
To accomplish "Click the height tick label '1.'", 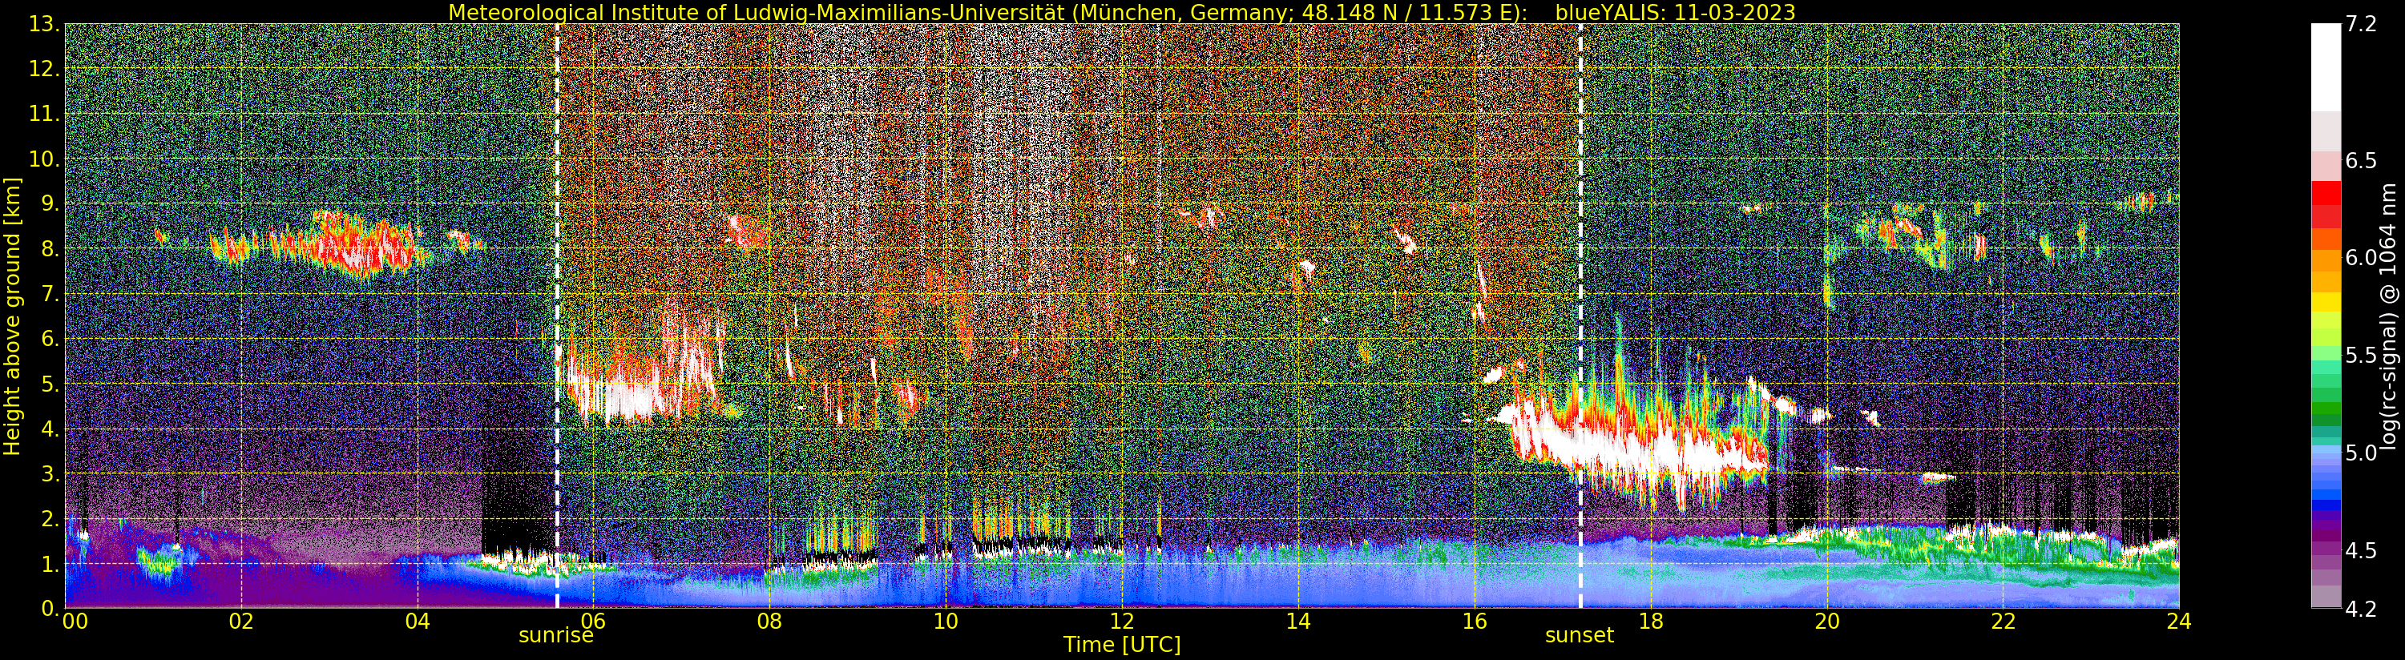I will pyautogui.click(x=50, y=564).
